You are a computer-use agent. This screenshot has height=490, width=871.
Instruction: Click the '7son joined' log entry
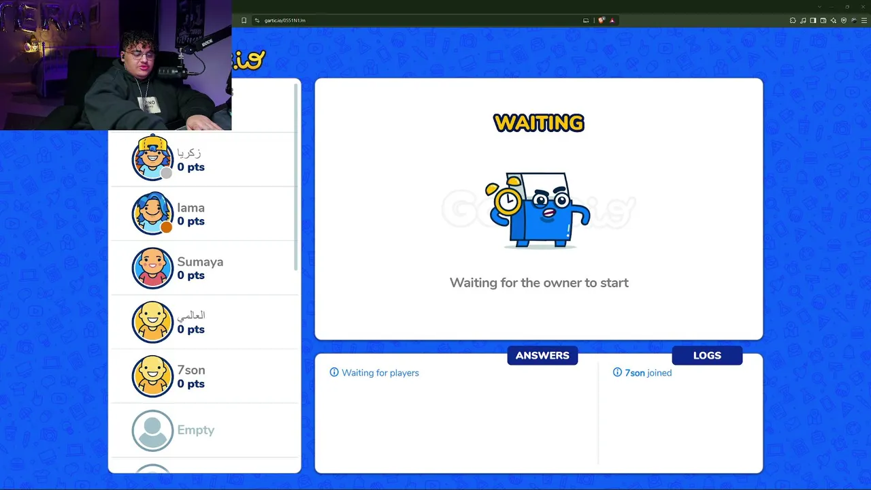point(648,373)
